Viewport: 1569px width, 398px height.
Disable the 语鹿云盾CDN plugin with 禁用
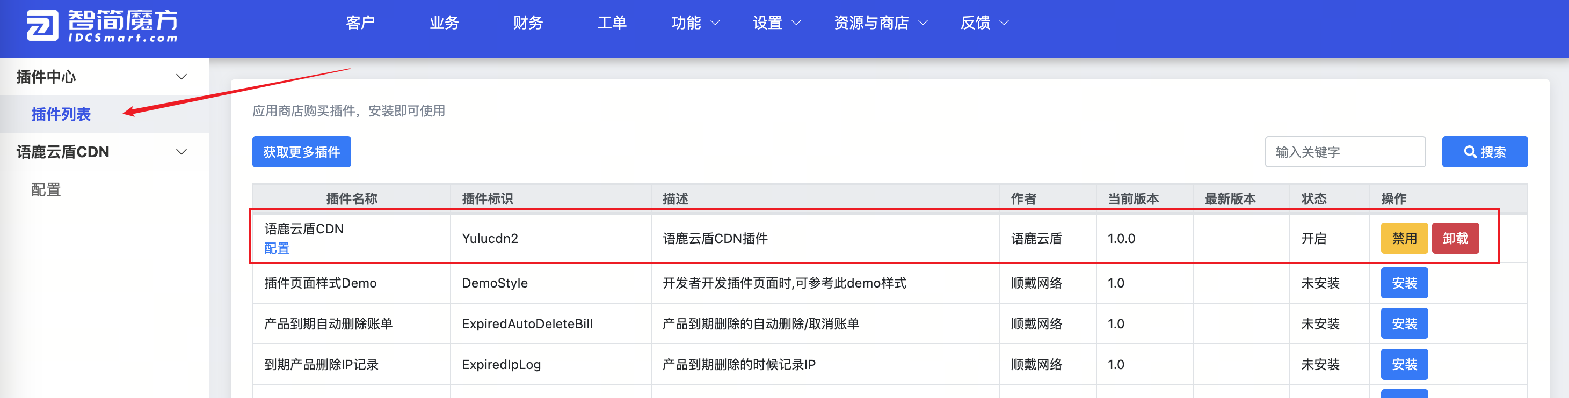(1403, 238)
